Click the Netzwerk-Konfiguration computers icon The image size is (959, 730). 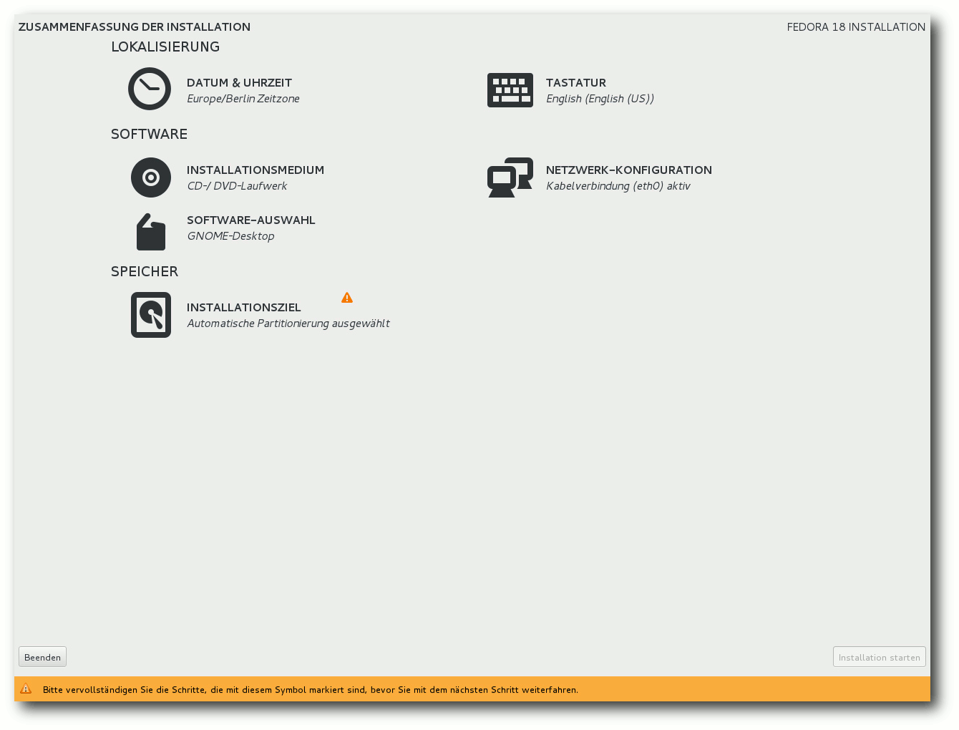(x=510, y=177)
